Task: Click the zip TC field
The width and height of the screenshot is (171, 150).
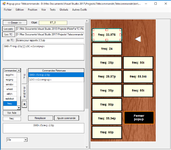Action: [x=50, y=40]
